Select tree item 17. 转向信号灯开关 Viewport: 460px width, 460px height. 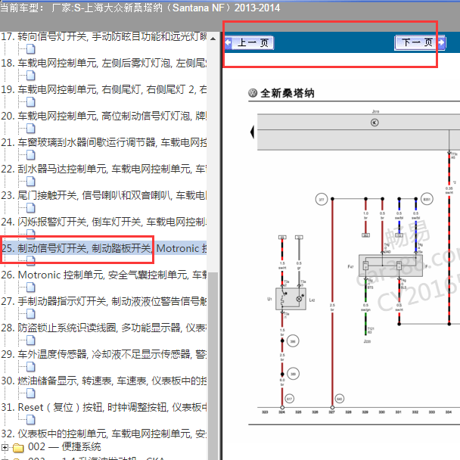(104, 36)
